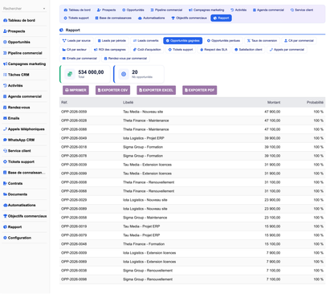
Task: Open Automatisations in the sidebar
Action: pyautogui.click(x=19, y=205)
